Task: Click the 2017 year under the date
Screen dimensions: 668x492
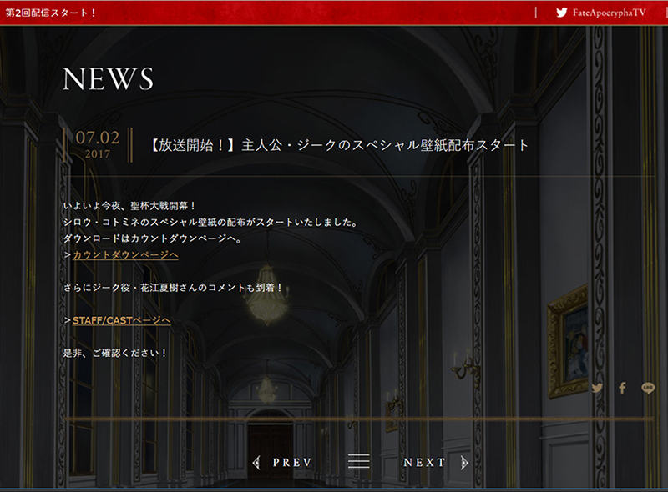Action: [x=98, y=155]
